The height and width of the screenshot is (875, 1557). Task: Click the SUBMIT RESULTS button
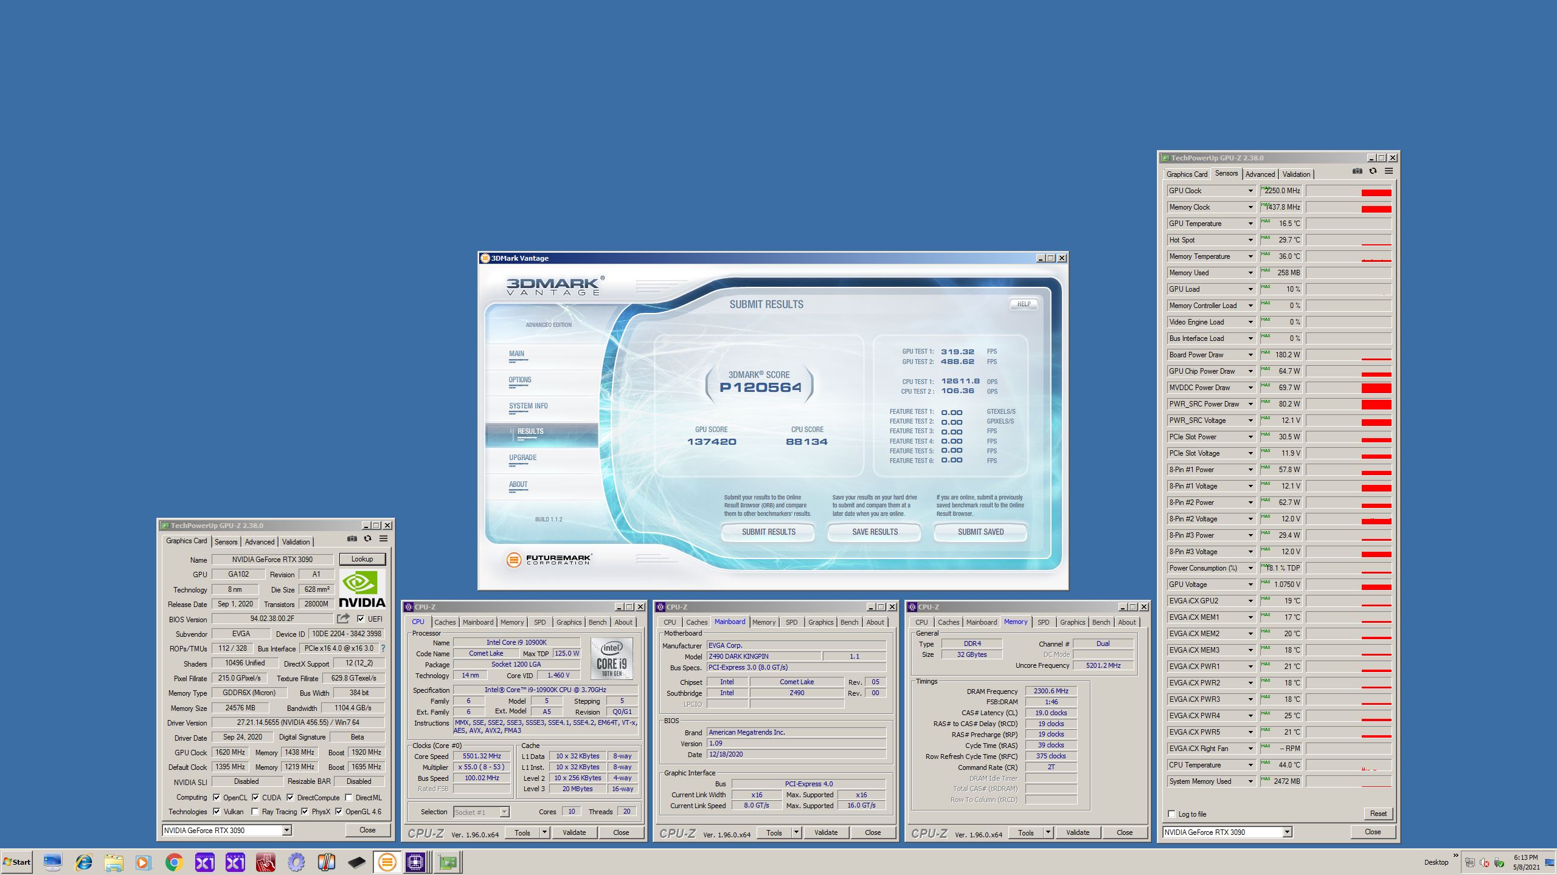(x=768, y=532)
